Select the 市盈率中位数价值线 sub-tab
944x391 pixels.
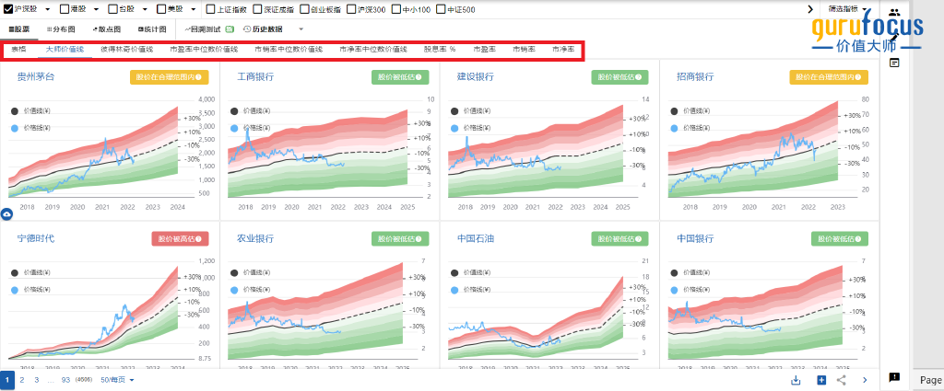[x=204, y=50]
